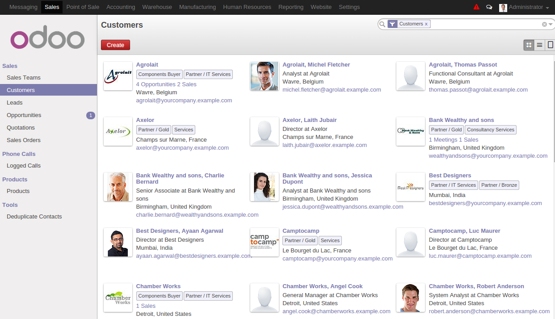The height and width of the screenshot is (319, 555).
Task: Open Chamber Works' 1 Sales link
Action: [x=146, y=306]
